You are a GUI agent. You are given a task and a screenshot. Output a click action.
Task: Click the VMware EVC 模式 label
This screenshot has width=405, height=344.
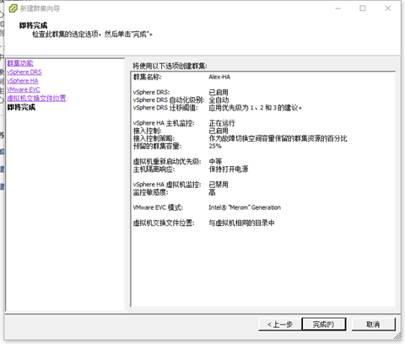pos(158,207)
